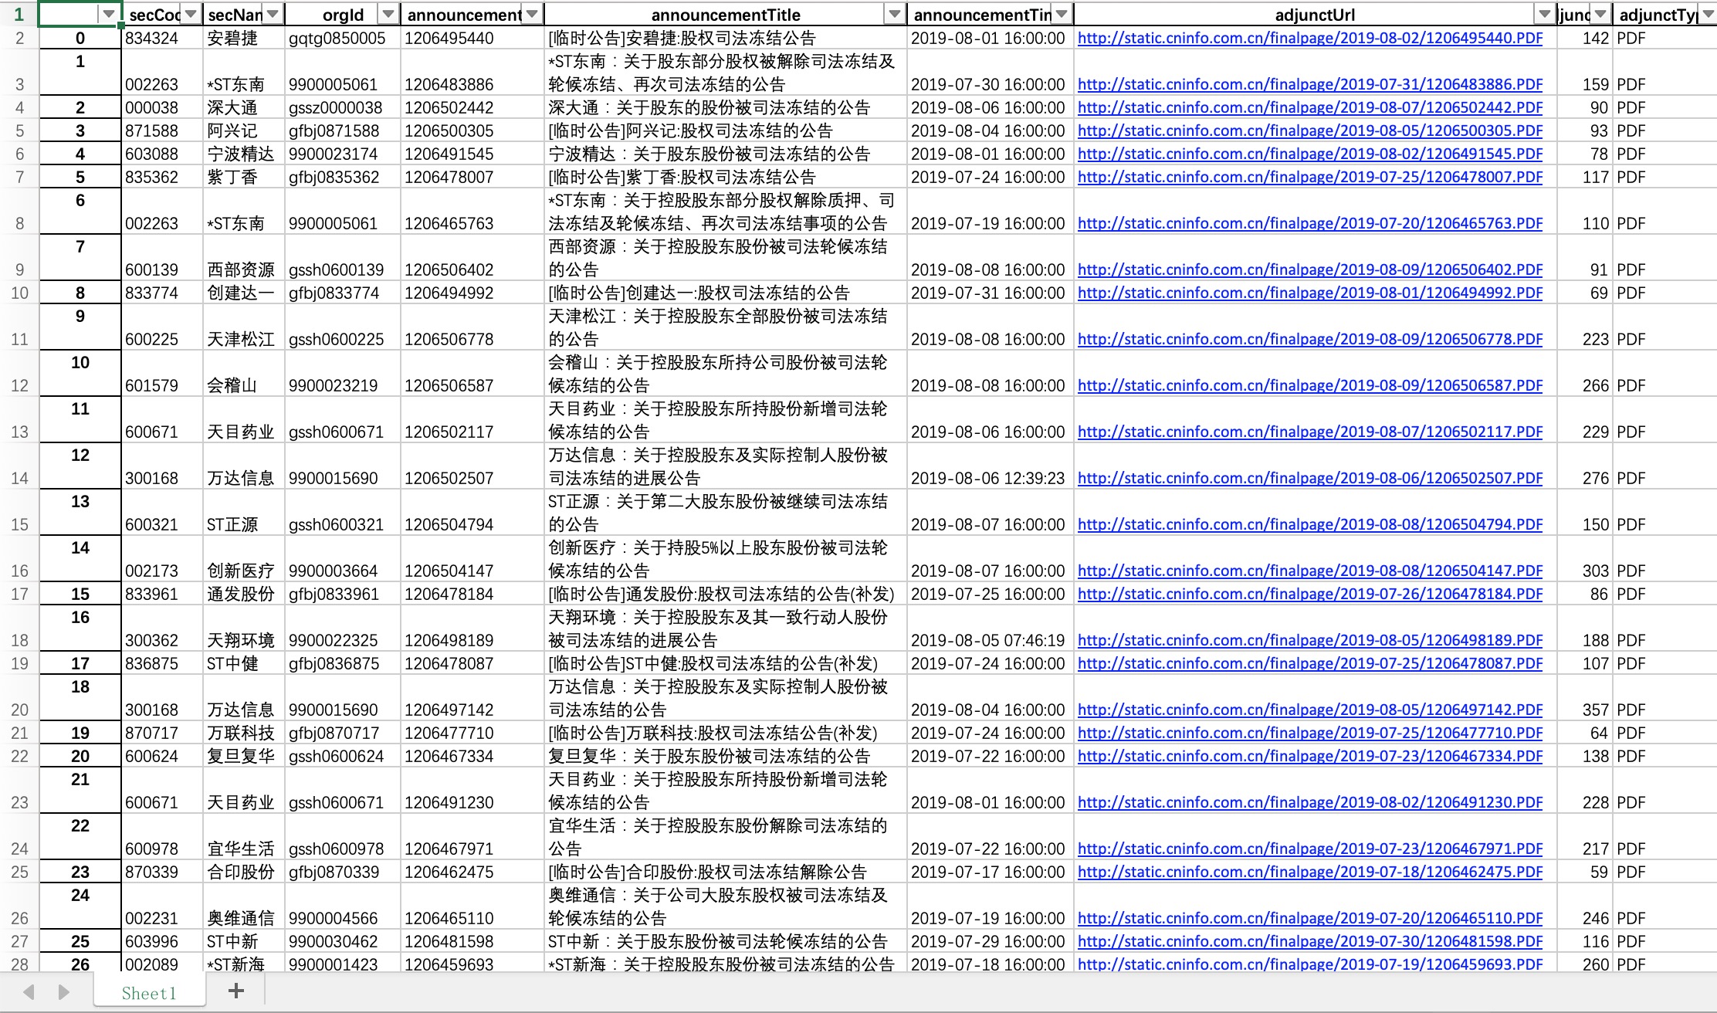Open filter dropdown for secCode column
Image resolution: width=1717 pixels, height=1013 pixels.
(191, 15)
